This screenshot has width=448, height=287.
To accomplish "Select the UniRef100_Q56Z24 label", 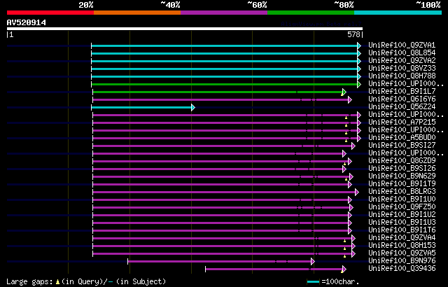I will point(402,107).
